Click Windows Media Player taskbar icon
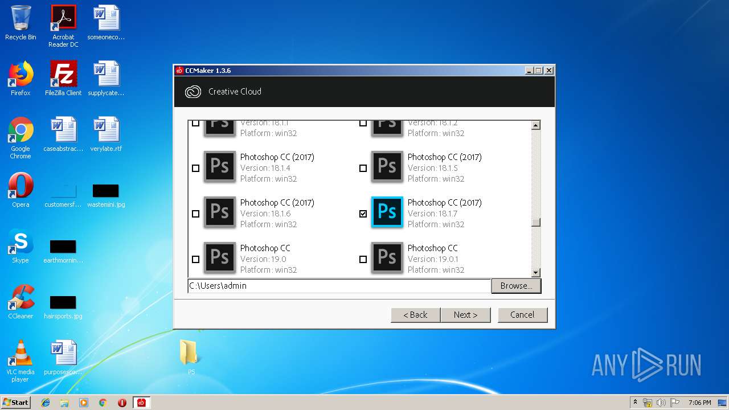 pyautogui.click(x=84, y=403)
